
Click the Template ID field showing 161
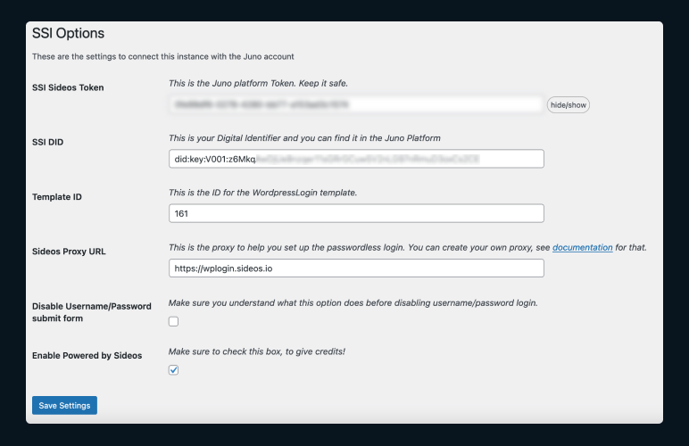(356, 214)
